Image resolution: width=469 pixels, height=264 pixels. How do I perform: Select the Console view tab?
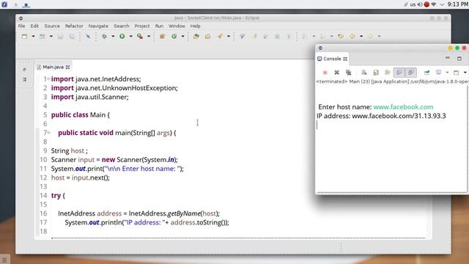coord(332,59)
